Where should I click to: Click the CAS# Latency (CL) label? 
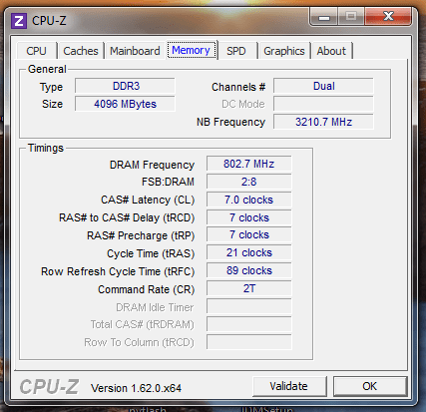(x=148, y=200)
